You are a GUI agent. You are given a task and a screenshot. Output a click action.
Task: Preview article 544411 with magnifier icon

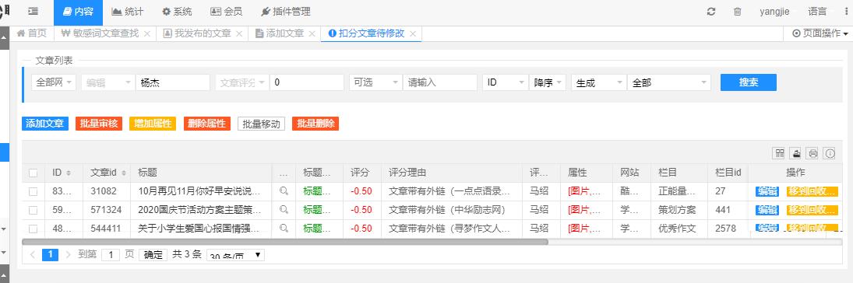[x=284, y=228]
